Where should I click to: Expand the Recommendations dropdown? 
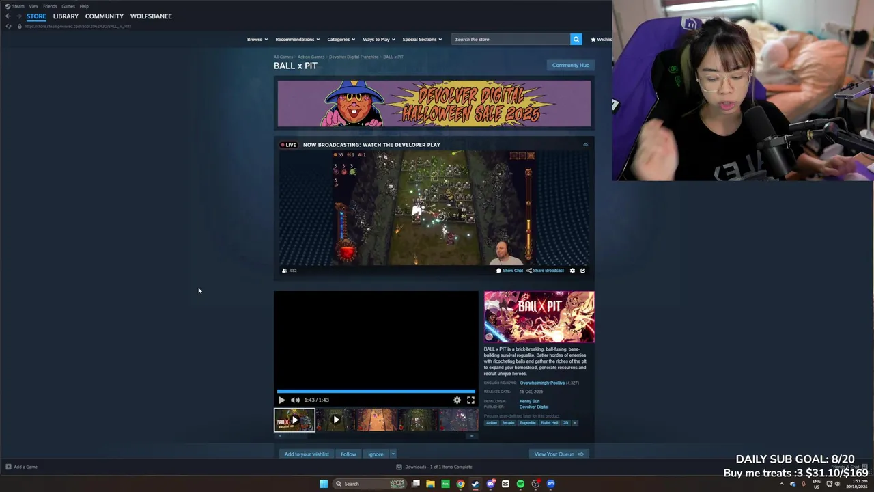point(297,39)
